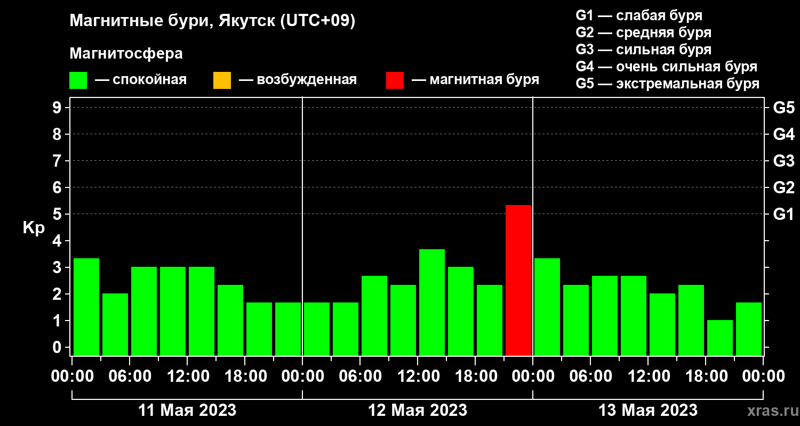Click the '— магнитная буря' legend label
Image resolution: width=800 pixels, height=426 pixels.
tap(476, 80)
